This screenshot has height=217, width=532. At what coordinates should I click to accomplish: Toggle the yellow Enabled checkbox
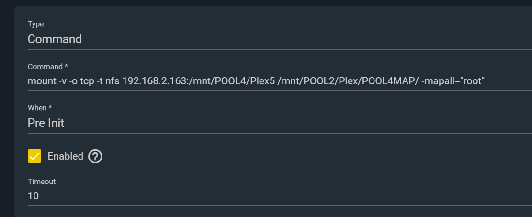tap(34, 156)
